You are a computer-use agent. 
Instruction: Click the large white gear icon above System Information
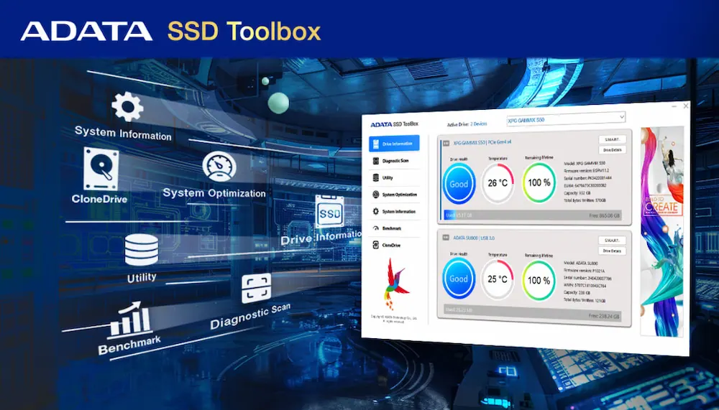(127, 108)
